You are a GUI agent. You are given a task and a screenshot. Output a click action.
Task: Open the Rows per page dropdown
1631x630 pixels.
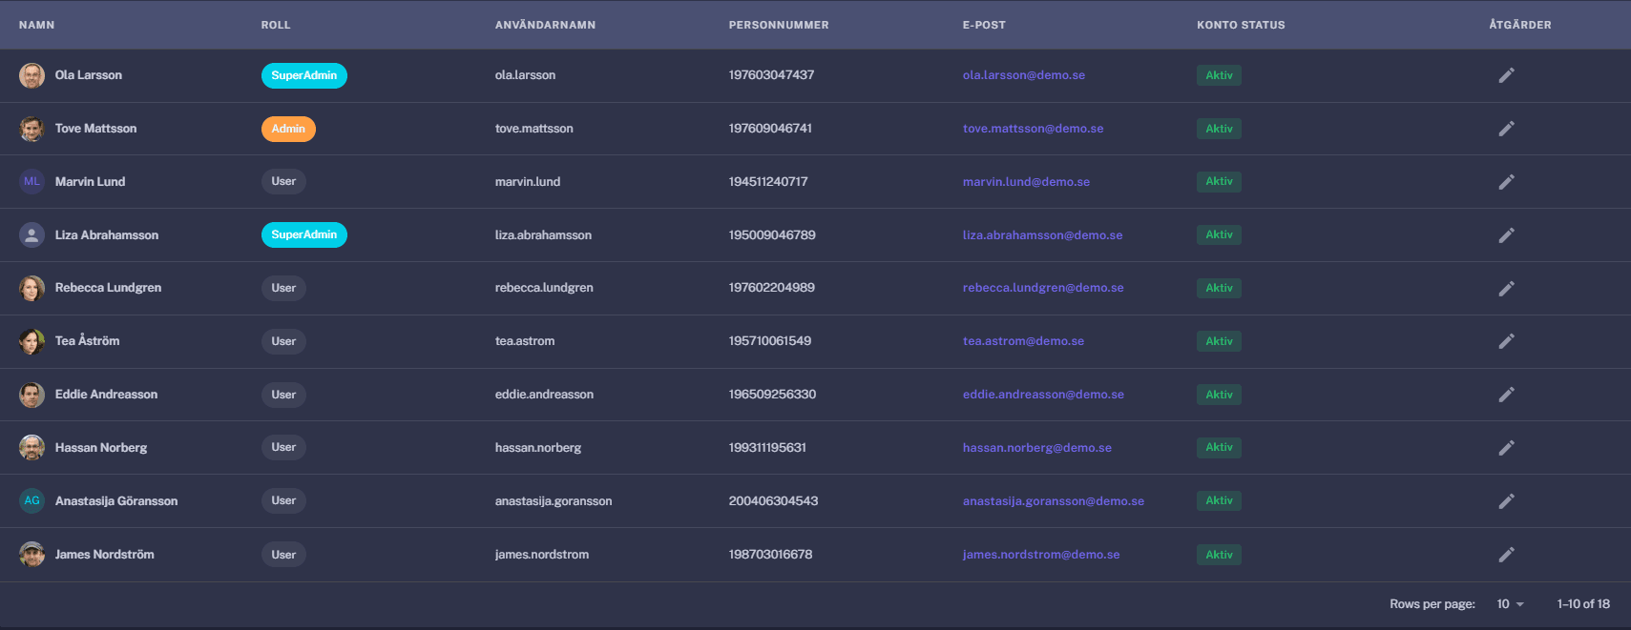(1510, 604)
